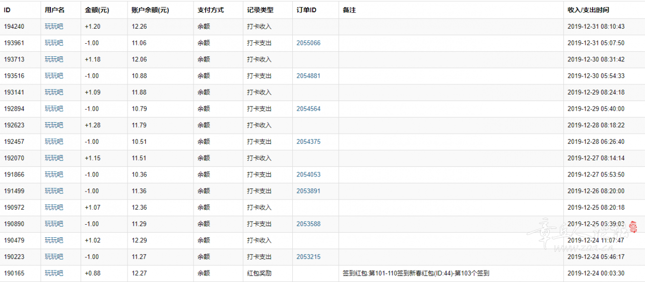645x282 pixels.
Task: Open order link 2055066
Action: (308, 43)
